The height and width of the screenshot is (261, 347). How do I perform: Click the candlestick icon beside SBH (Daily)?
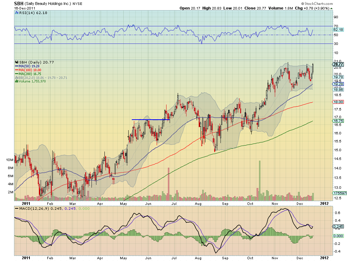click(x=16, y=62)
